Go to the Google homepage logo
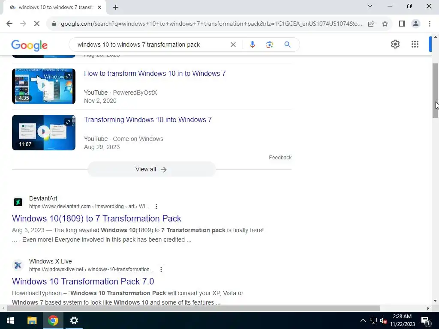 pyautogui.click(x=30, y=45)
